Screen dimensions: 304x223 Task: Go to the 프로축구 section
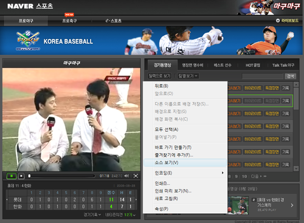(x=69, y=21)
